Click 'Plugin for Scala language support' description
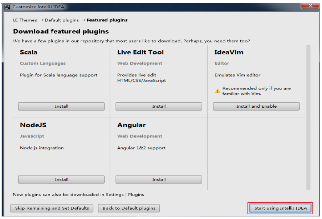The height and width of the screenshot is (219, 322). [x=58, y=75]
